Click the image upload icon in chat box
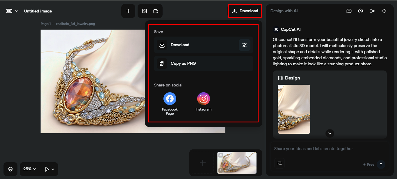The image size is (397, 179). tap(279, 163)
